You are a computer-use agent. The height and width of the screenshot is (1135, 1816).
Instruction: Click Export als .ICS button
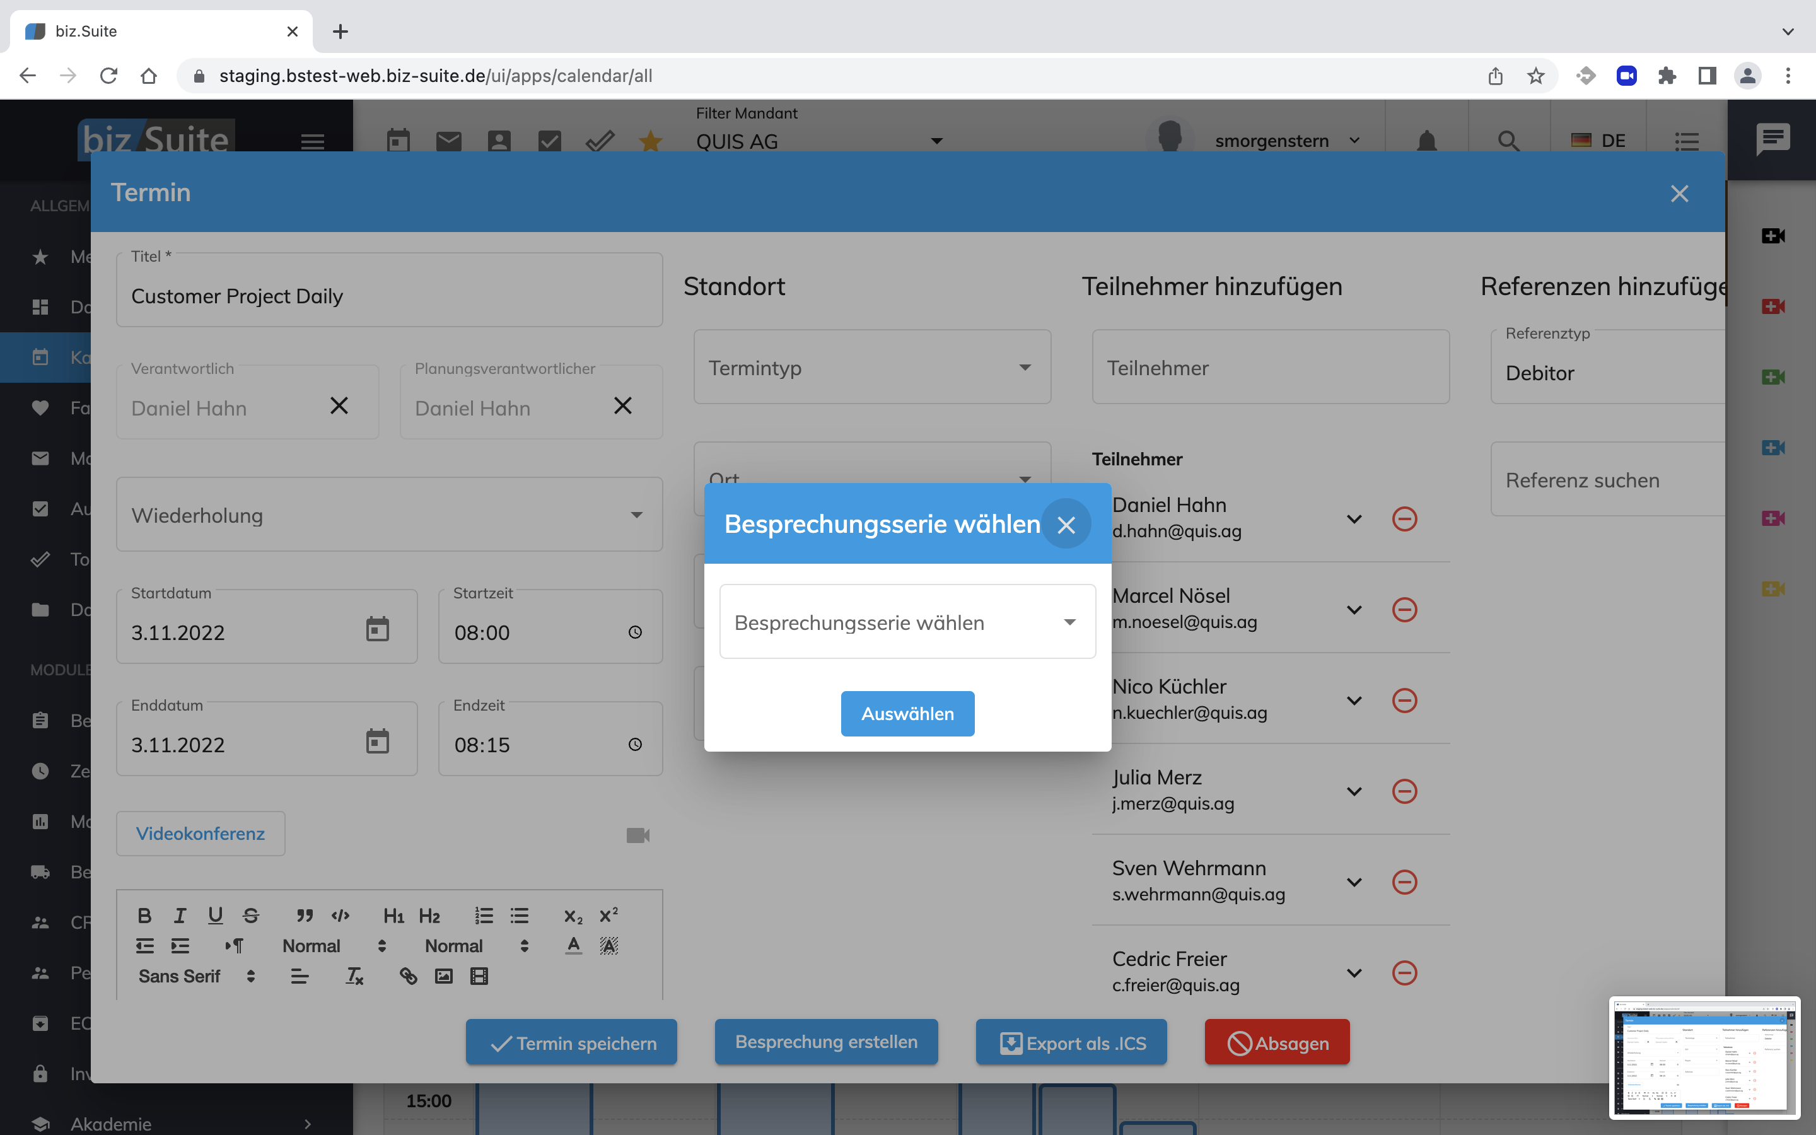click(x=1071, y=1042)
